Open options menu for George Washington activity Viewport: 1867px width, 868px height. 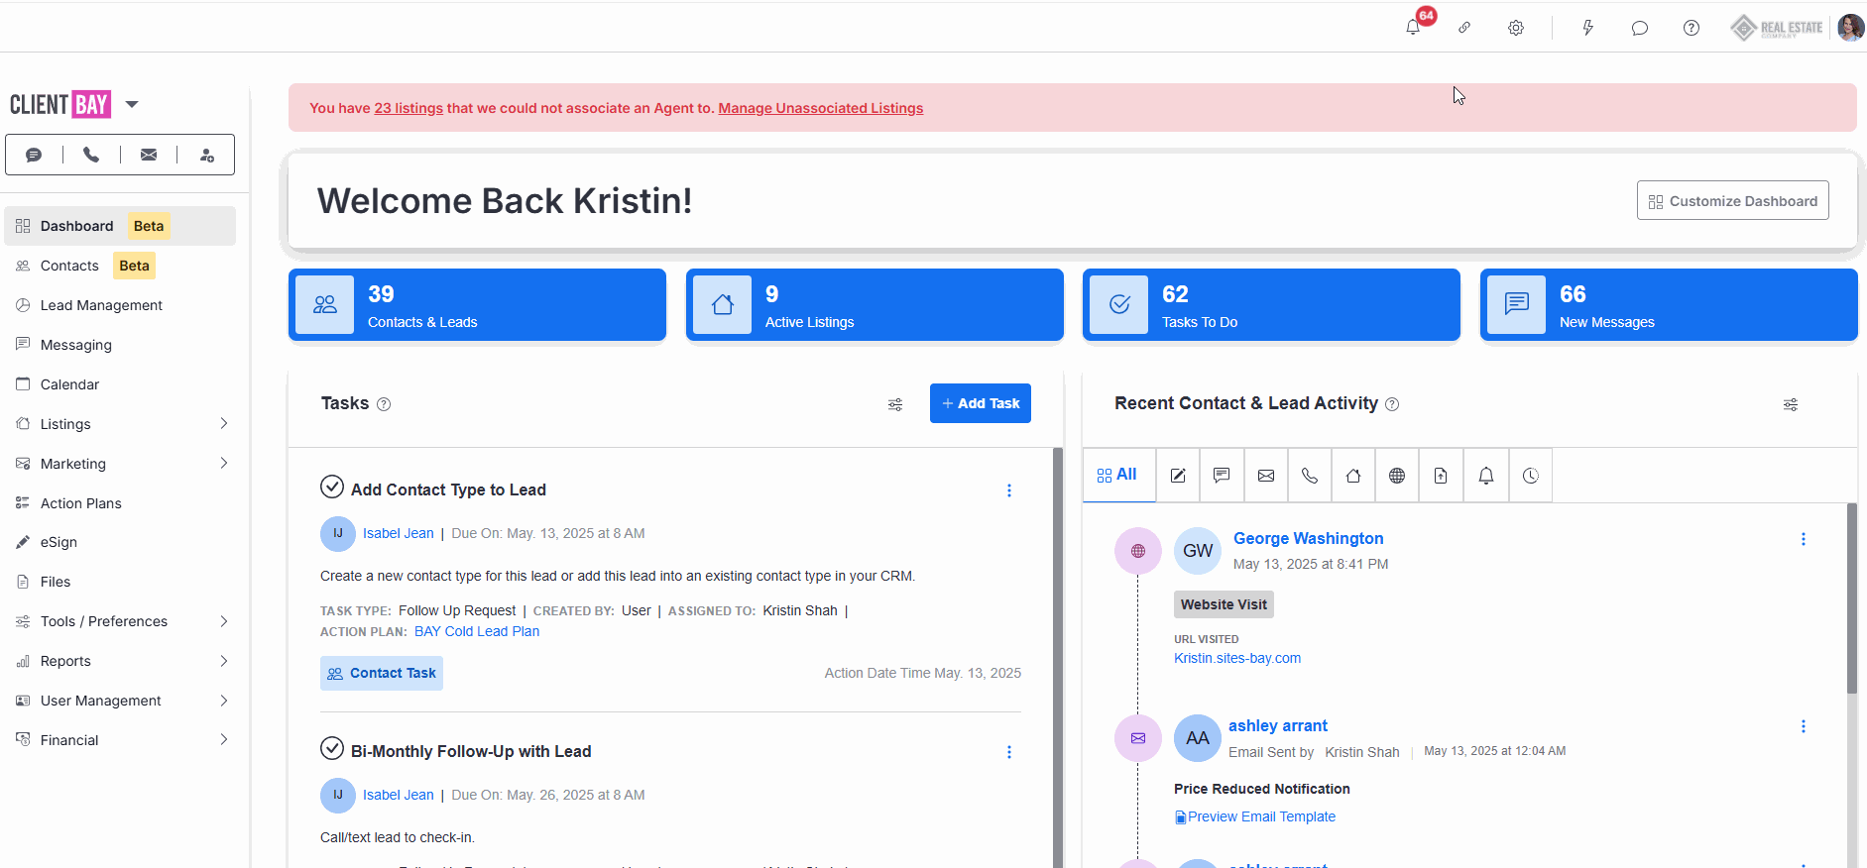(x=1803, y=539)
